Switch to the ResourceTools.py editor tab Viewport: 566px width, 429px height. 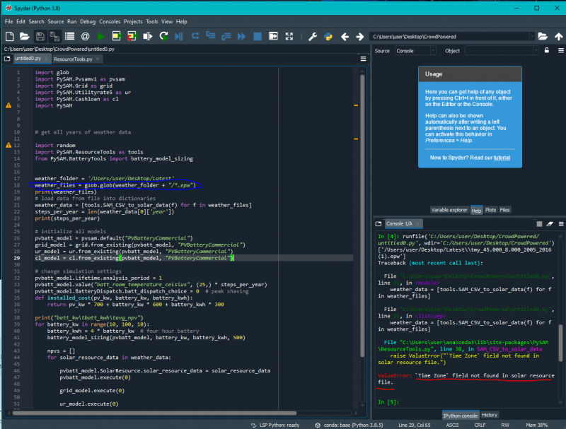tap(73, 59)
